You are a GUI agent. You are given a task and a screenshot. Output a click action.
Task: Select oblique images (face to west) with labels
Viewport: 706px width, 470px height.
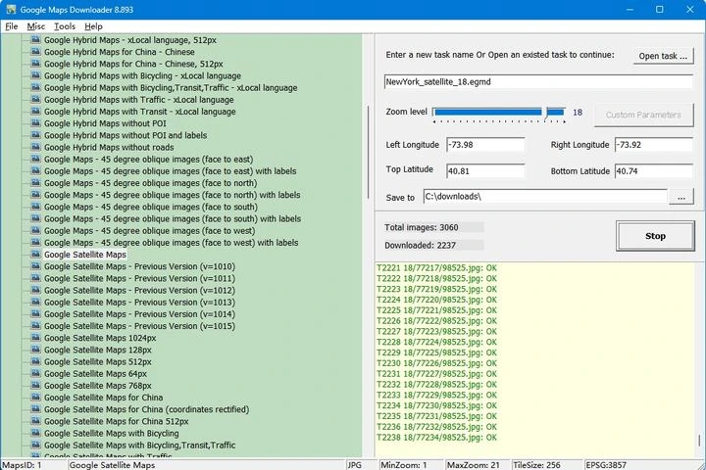[x=171, y=243]
